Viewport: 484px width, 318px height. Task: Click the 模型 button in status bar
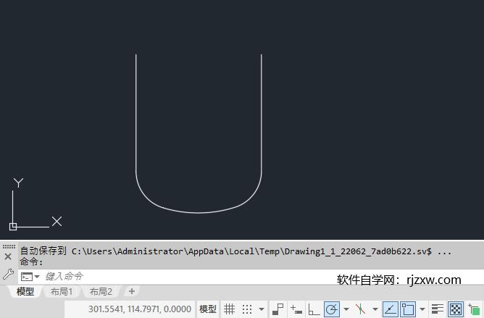[x=208, y=309]
